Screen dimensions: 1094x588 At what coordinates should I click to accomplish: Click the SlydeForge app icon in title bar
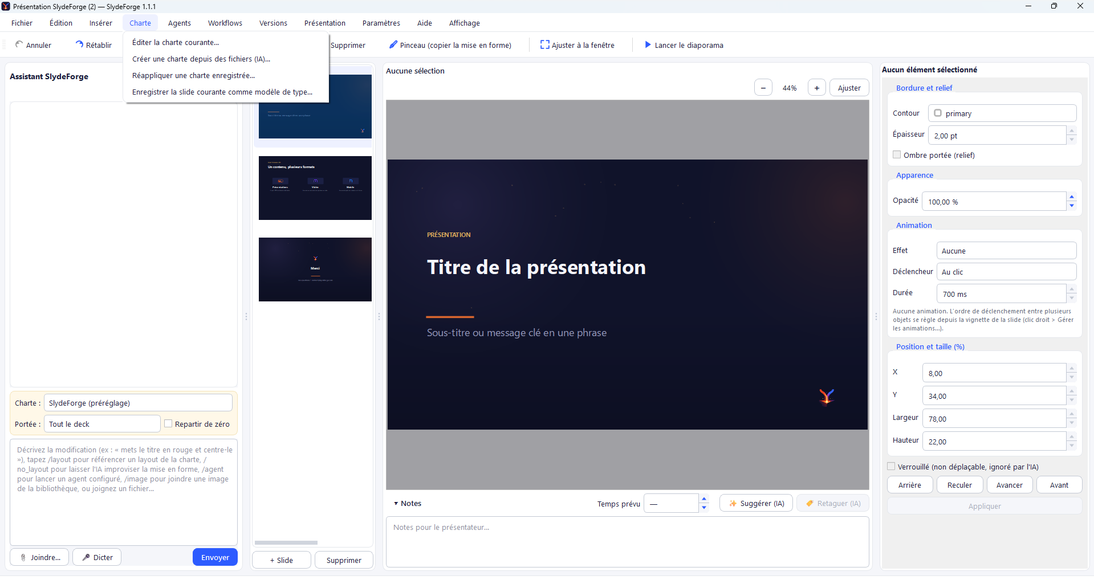click(x=6, y=6)
